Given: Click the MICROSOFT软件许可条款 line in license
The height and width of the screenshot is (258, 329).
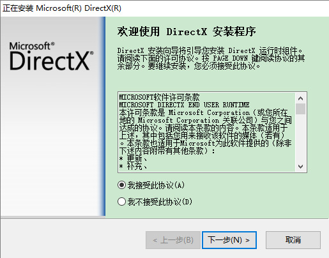Looking at the screenshot, I should [x=159, y=97].
